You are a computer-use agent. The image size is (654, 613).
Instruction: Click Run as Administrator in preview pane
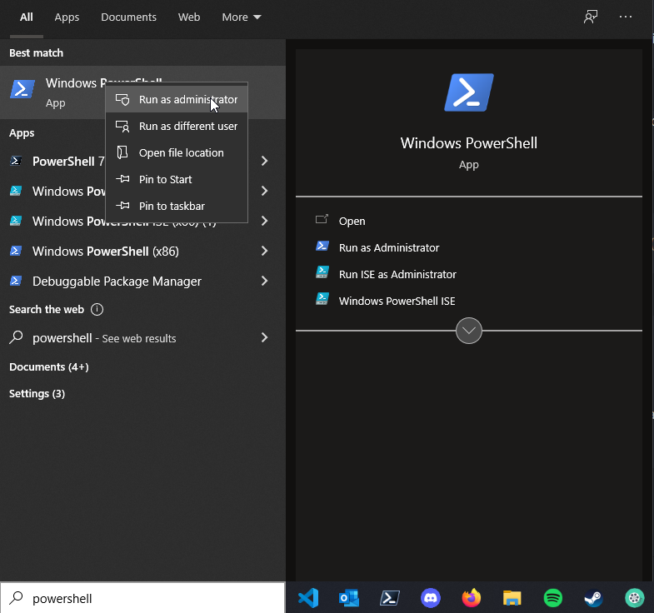389,247
